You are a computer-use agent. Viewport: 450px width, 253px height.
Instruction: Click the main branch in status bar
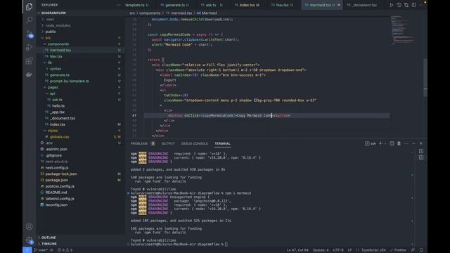tap(41, 250)
